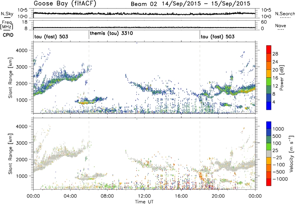Screen dimensions: 295x204
Task: Click the dotted line sample under 'N.Search'
Action: point(285,17)
